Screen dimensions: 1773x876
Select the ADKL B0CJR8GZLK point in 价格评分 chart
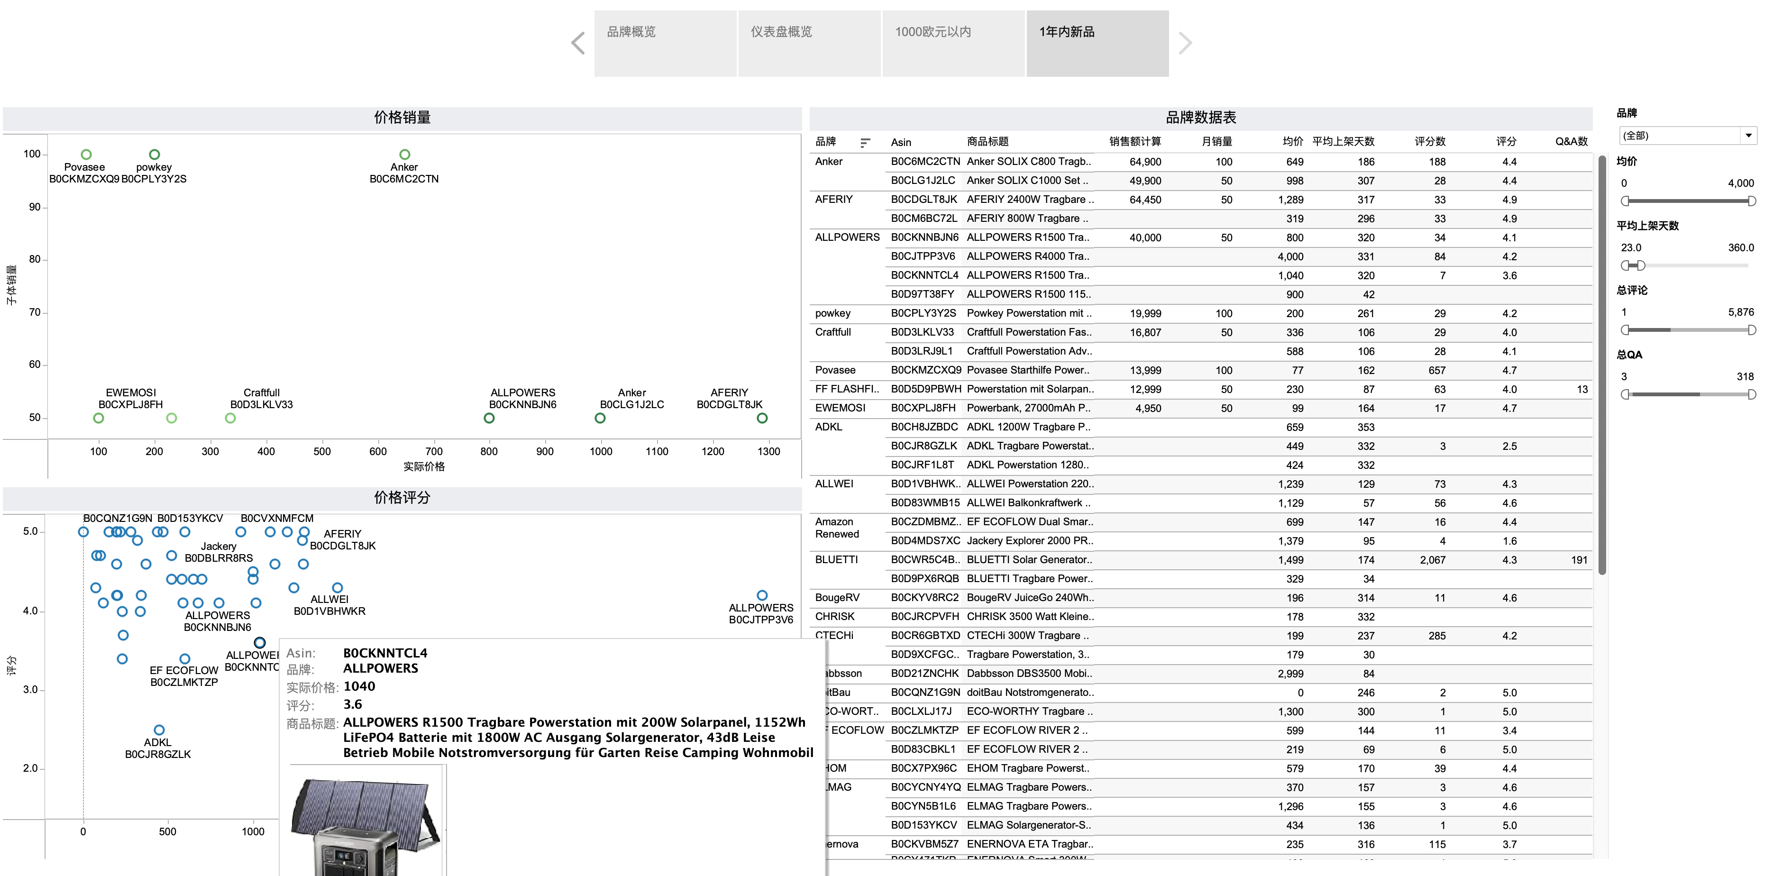tap(159, 730)
